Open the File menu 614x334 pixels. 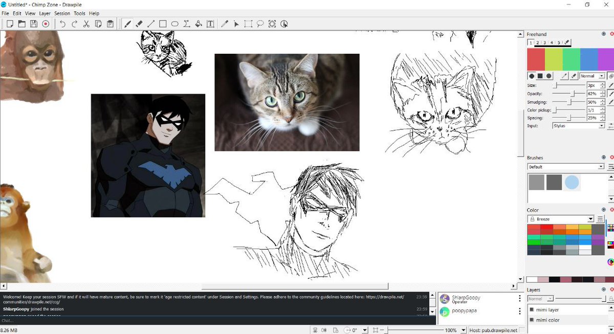(5, 13)
